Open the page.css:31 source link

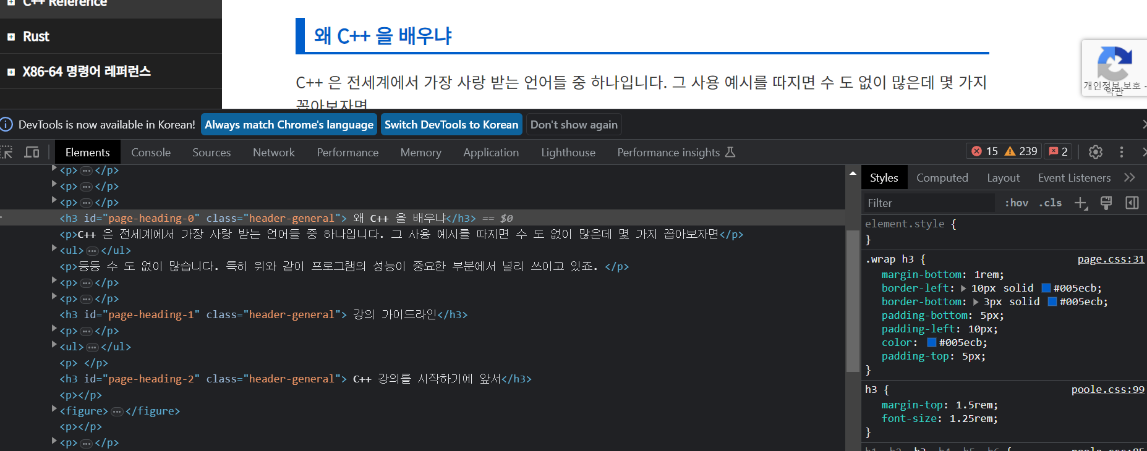pos(1111,259)
